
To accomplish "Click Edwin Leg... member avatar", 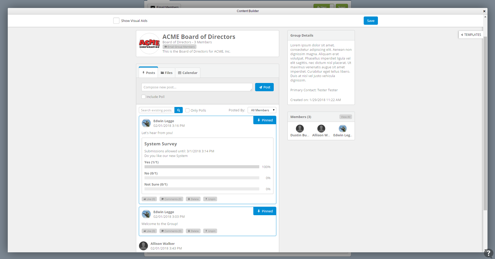I will point(343,128).
